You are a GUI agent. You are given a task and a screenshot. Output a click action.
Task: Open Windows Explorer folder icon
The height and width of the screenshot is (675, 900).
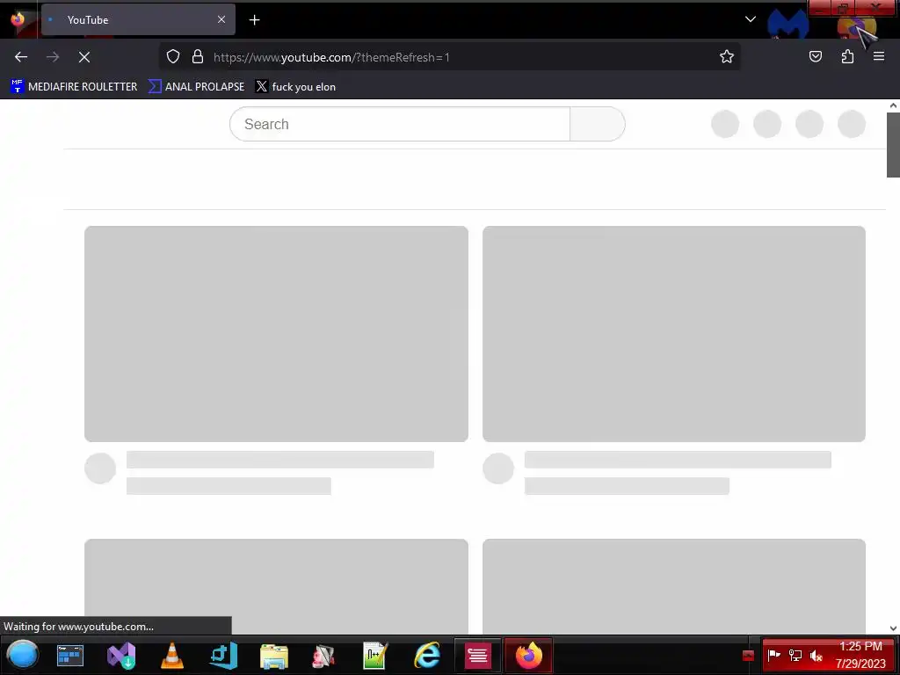[x=274, y=656]
